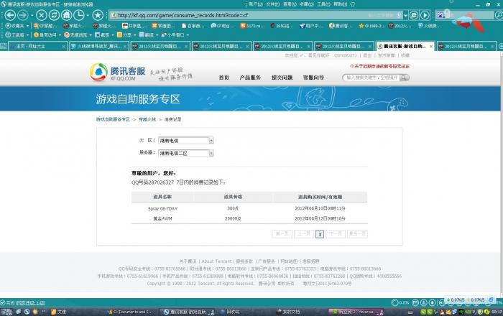Open the 帮助 menu

coord(340,4)
